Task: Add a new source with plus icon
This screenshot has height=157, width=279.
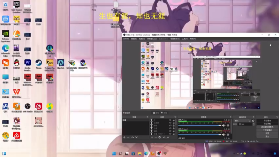Action: tap(152, 137)
